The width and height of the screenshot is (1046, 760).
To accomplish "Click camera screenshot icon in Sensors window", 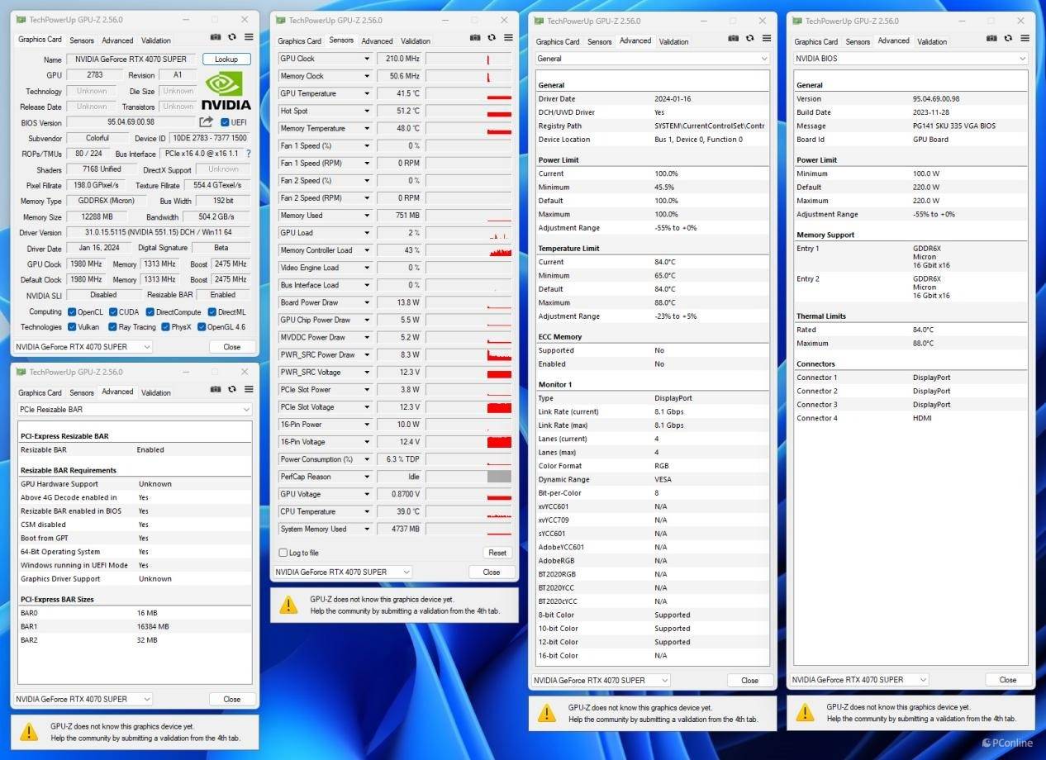I will pyautogui.click(x=475, y=37).
